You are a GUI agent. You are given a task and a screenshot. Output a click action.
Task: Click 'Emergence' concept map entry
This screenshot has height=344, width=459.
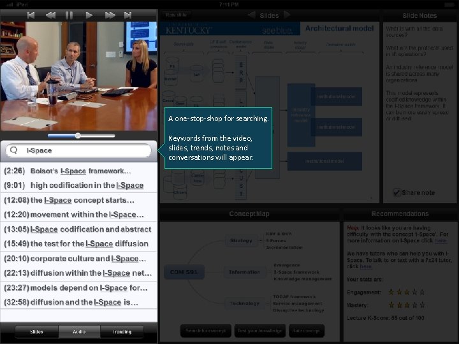click(287, 265)
